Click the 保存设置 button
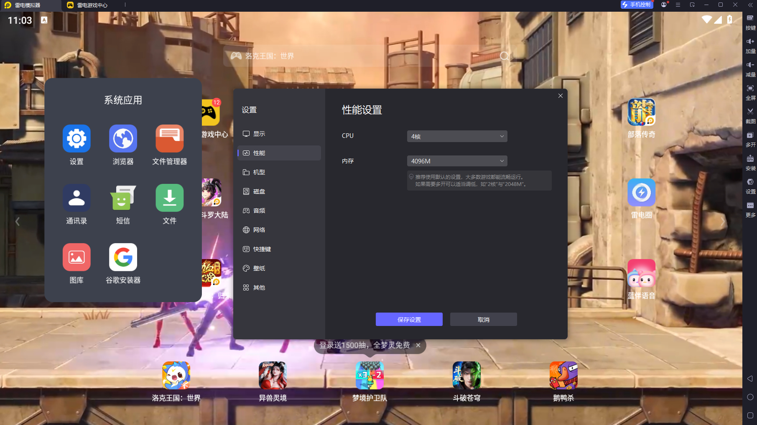757x425 pixels. (409, 319)
